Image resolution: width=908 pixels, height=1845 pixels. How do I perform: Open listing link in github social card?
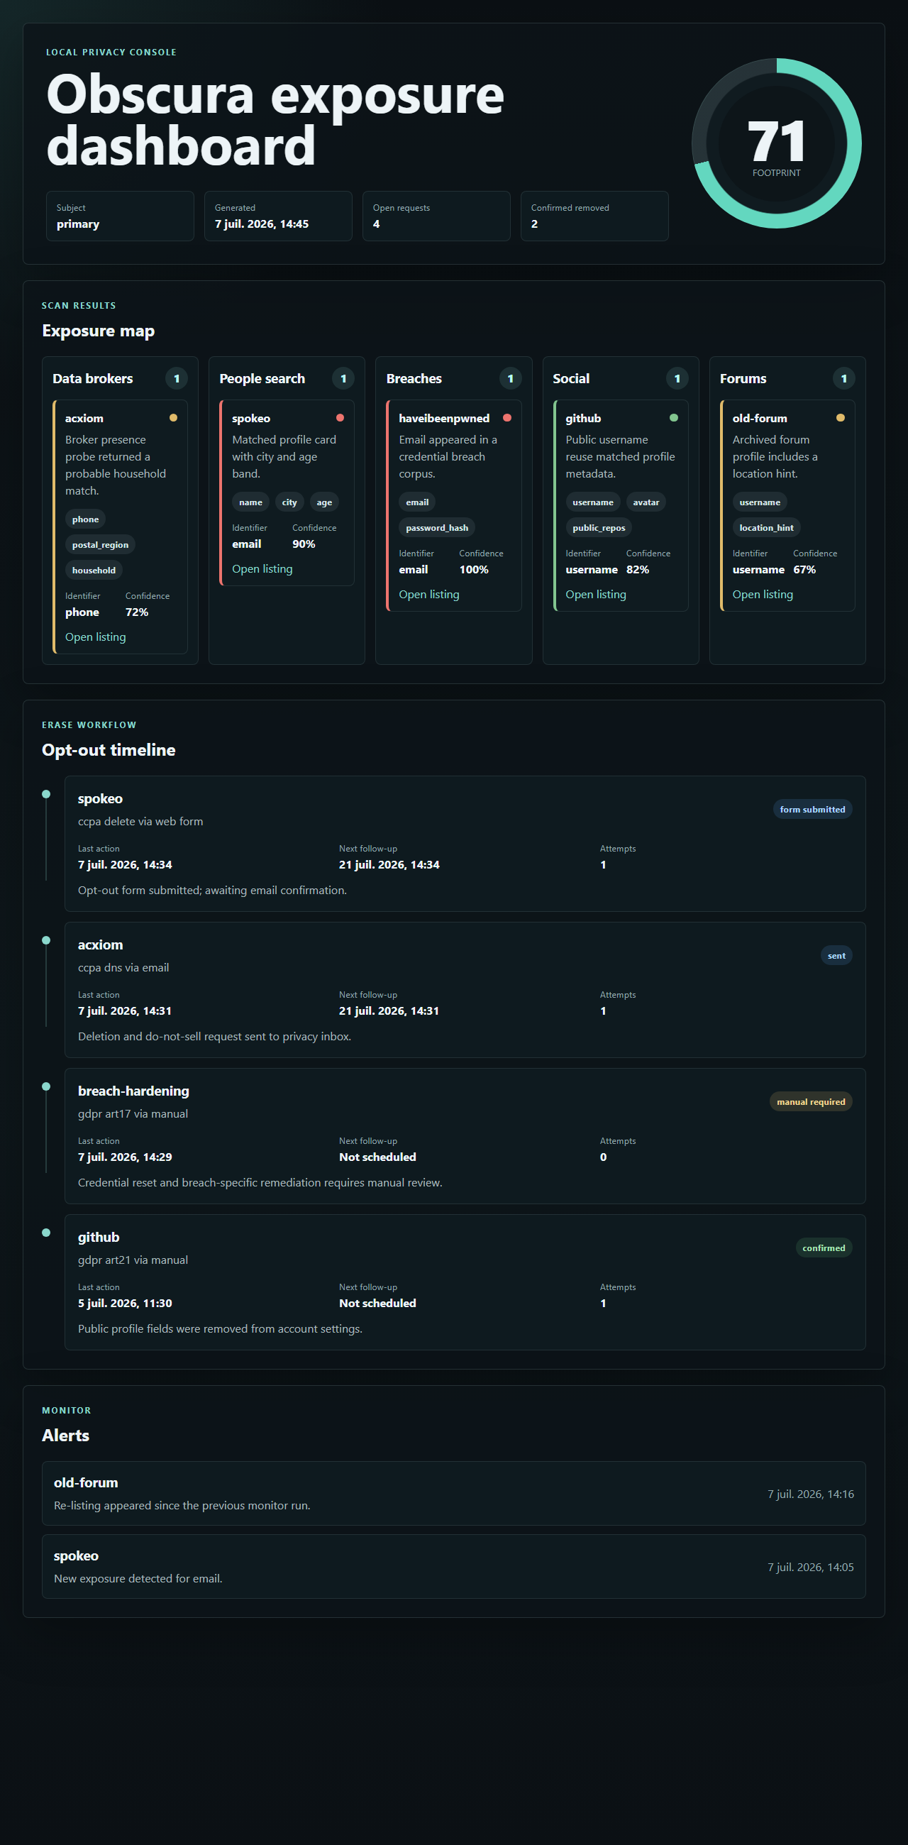(596, 595)
